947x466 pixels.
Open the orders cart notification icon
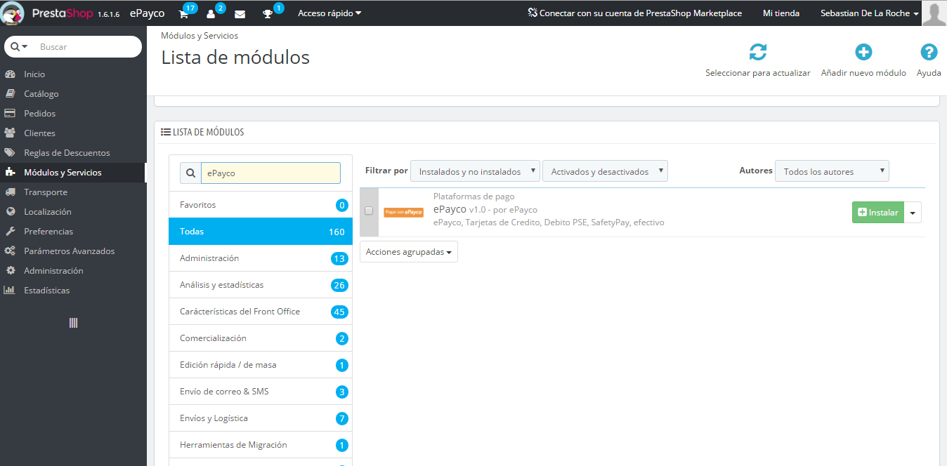tap(184, 13)
